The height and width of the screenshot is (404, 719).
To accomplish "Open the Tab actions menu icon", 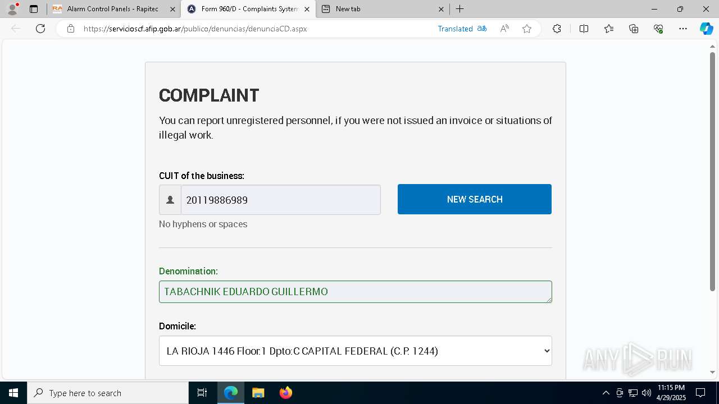I will 34,9.
